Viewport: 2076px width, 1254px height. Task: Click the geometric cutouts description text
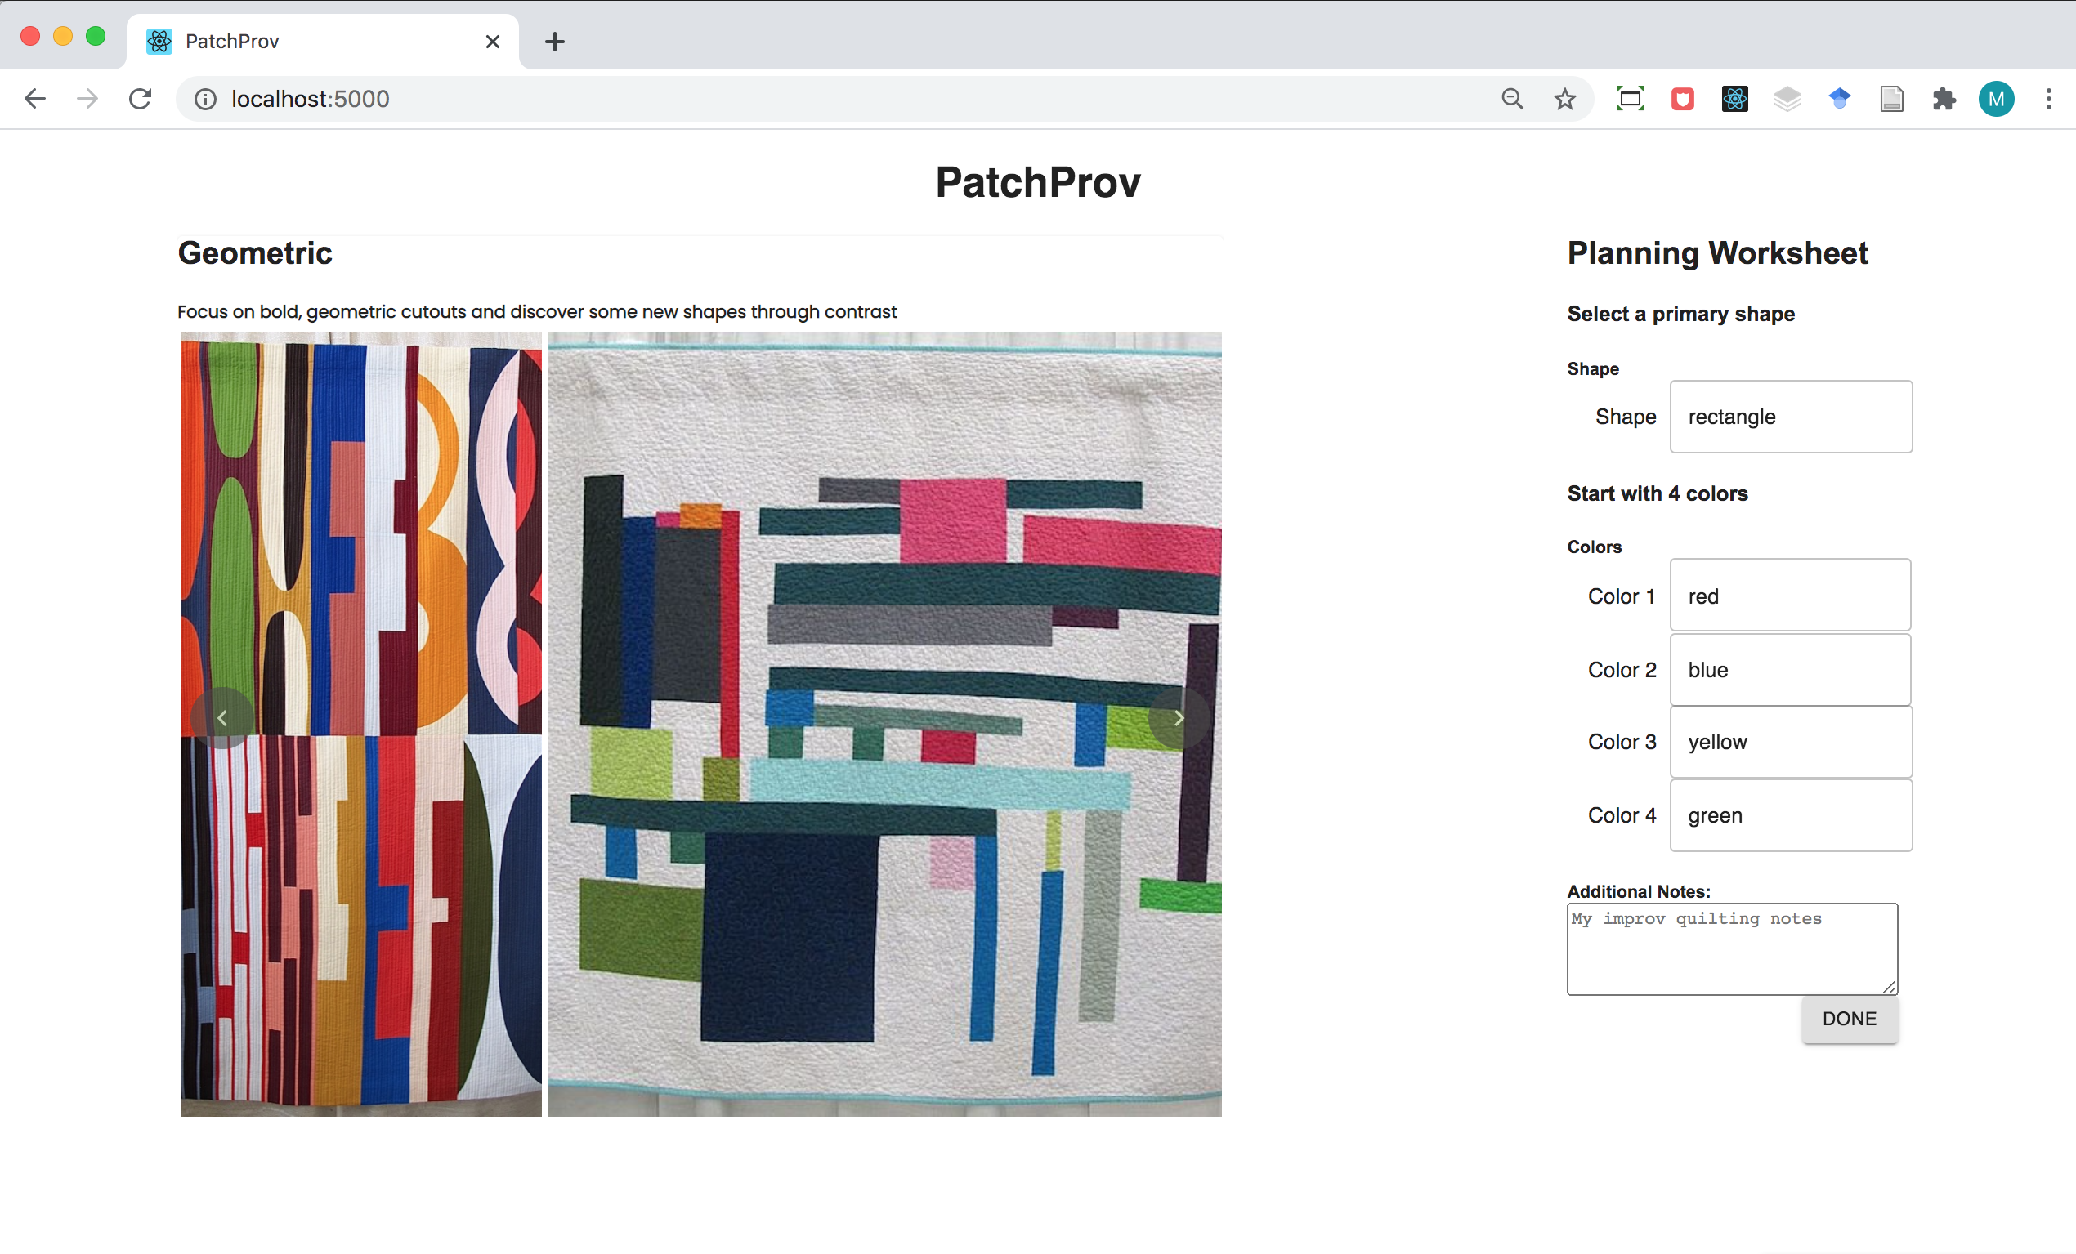point(537,311)
